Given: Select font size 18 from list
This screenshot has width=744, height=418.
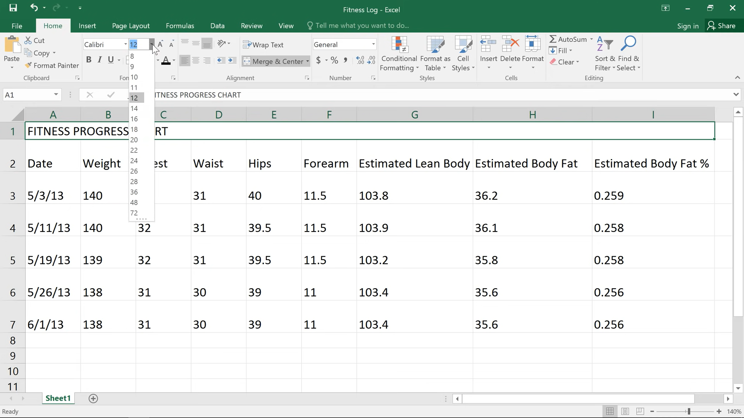Looking at the screenshot, I should tap(134, 129).
